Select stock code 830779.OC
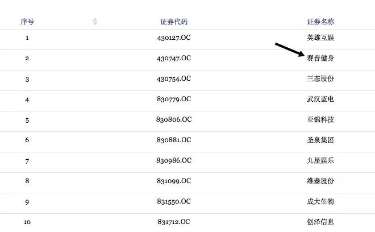Screen dimensions: 375x232 [174, 100]
